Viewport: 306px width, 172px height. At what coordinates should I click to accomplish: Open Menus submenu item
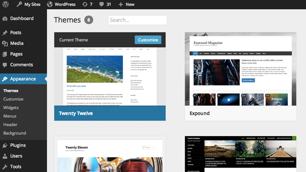pyautogui.click(x=10, y=116)
